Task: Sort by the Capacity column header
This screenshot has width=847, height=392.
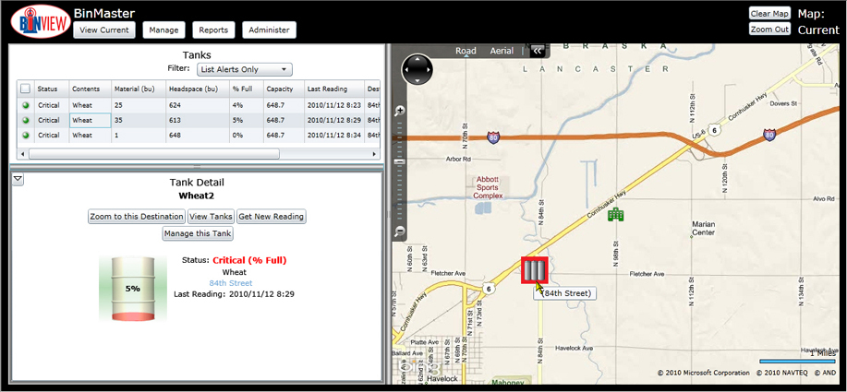Action: coord(280,89)
